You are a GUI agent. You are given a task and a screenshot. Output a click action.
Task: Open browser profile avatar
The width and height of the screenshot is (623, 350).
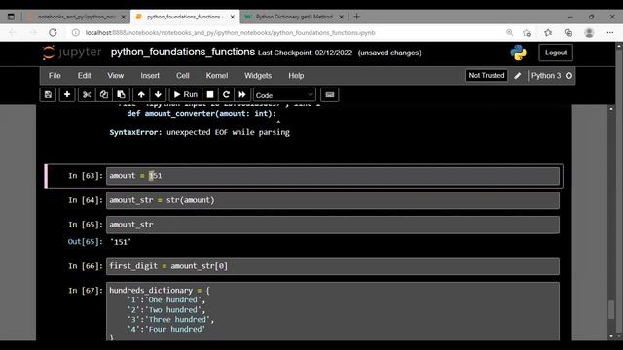(589, 32)
